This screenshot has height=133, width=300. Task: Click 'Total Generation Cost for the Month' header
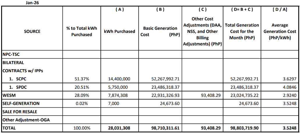[x=242, y=31]
